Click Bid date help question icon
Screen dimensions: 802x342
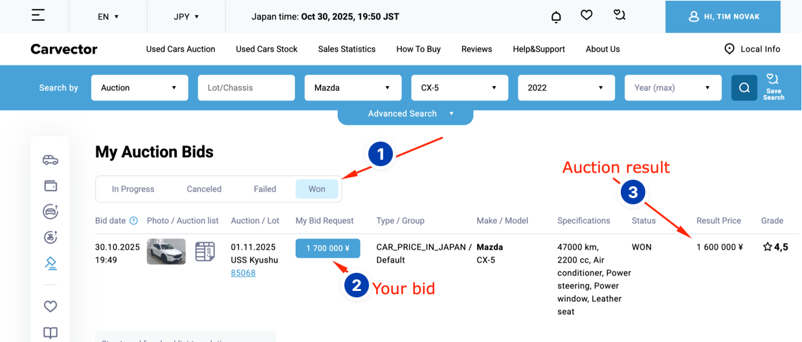tap(133, 220)
